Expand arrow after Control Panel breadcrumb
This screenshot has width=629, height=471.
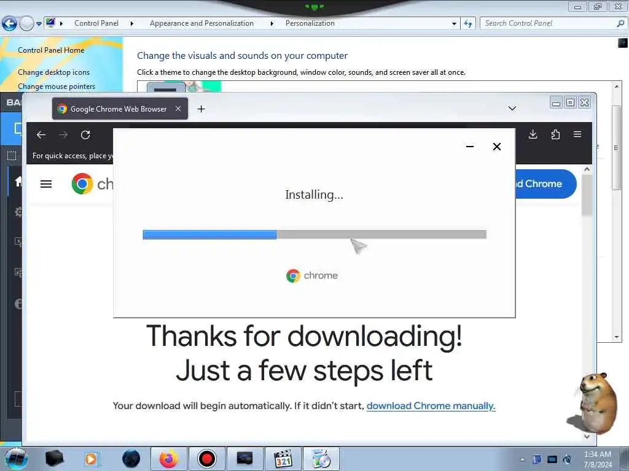(x=132, y=23)
